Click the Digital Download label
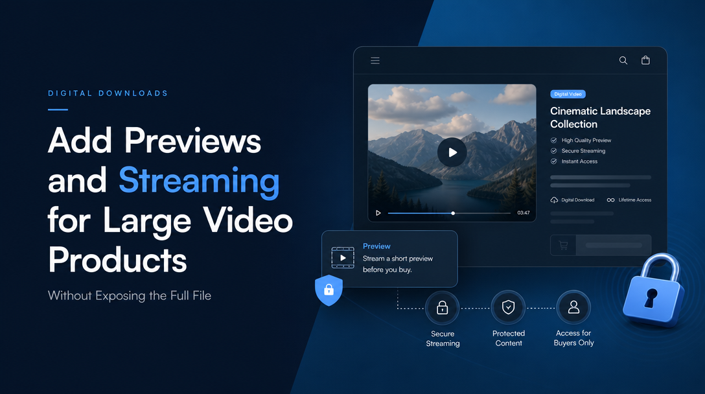This screenshot has height=394, width=705. pyautogui.click(x=578, y=200)
